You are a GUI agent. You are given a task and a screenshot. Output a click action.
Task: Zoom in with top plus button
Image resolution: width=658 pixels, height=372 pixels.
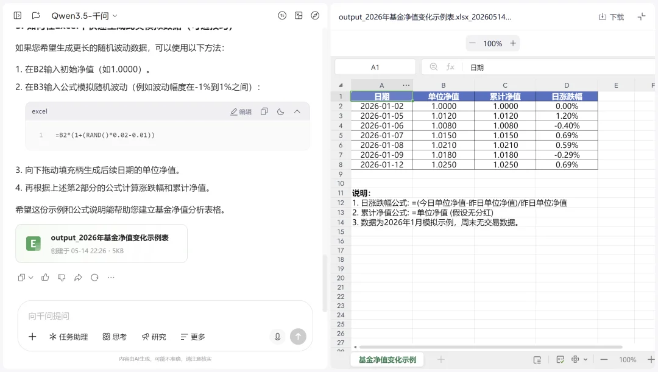pyautogui.click(x=513, y=43)
